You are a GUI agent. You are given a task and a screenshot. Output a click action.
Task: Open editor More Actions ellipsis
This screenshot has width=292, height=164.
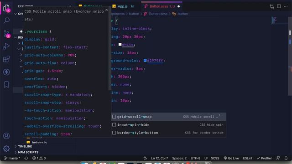(286, 6)
